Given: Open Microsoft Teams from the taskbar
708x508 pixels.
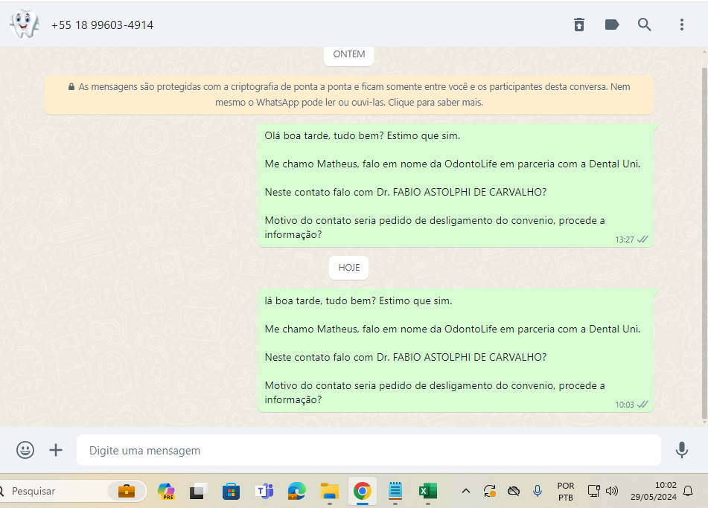Looking at the screenshot, I should point(264,491).
